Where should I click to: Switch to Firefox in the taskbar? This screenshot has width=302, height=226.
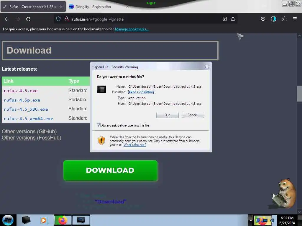(63, 220)
